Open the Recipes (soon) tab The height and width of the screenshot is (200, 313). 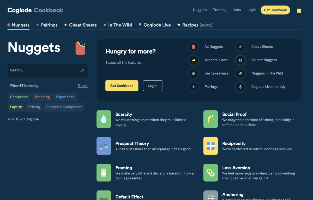tap(195, 25)
